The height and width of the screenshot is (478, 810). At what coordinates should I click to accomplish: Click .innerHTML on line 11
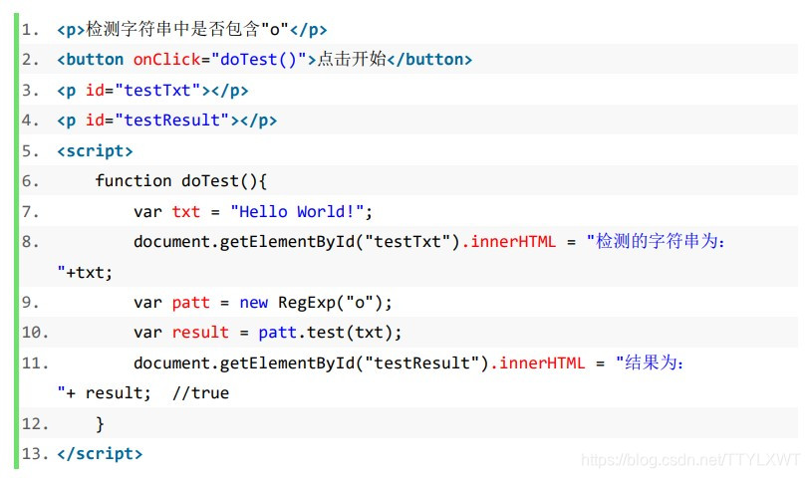(x=537, y=362)
